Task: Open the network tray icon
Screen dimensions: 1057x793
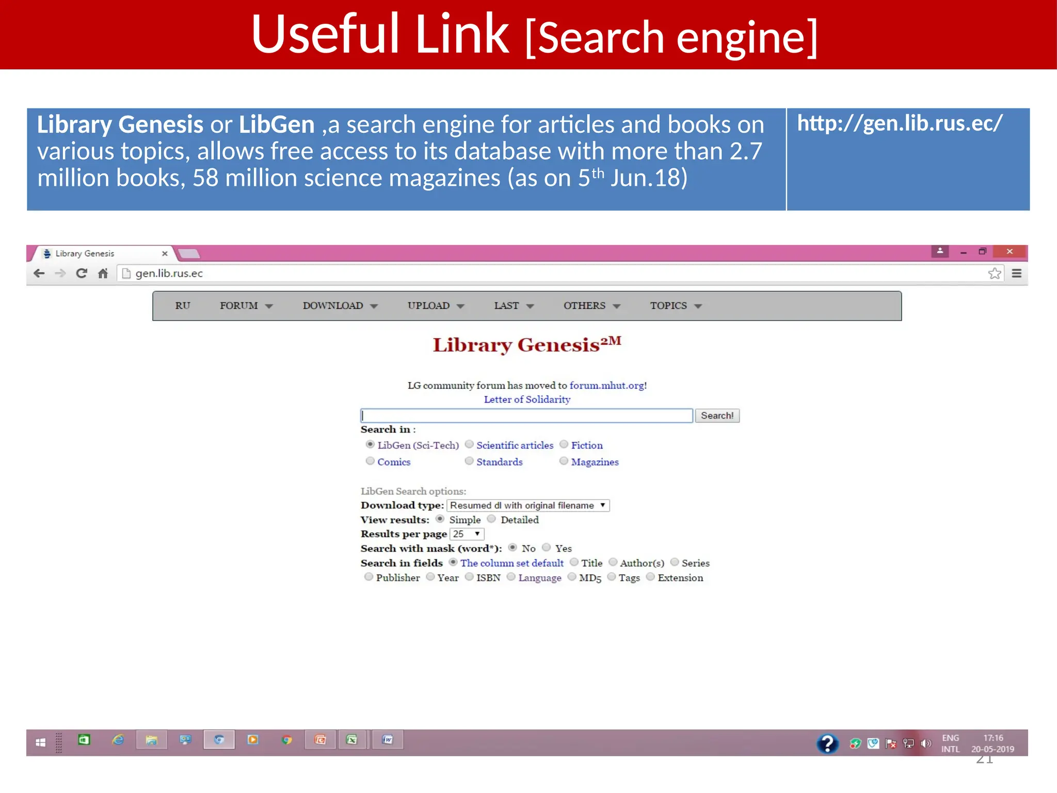Action: pyautogui.click(x=909, y=743)
